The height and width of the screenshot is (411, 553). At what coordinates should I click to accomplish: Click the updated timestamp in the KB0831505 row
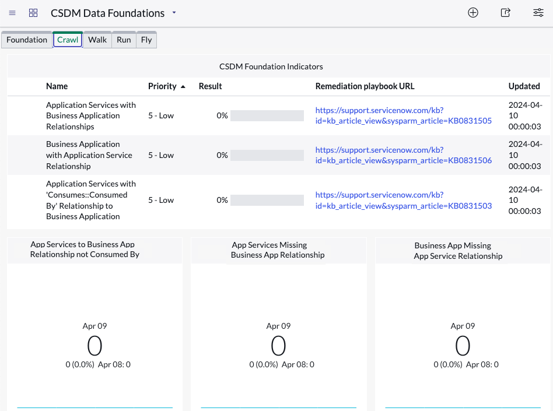pyautogui.click(x=525, y=115)
